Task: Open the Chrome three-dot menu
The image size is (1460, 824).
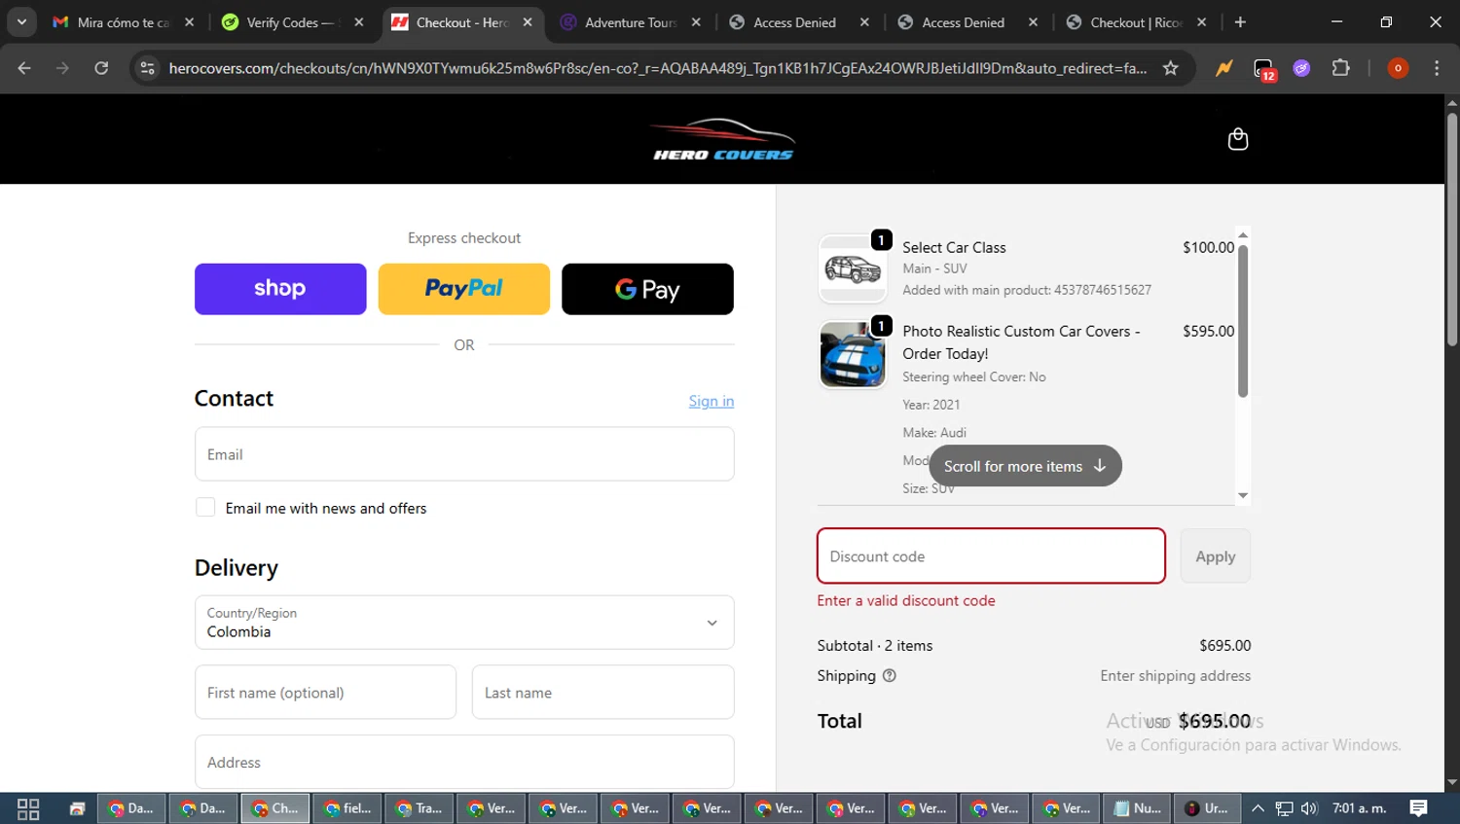Action: tap(1437, 68)
